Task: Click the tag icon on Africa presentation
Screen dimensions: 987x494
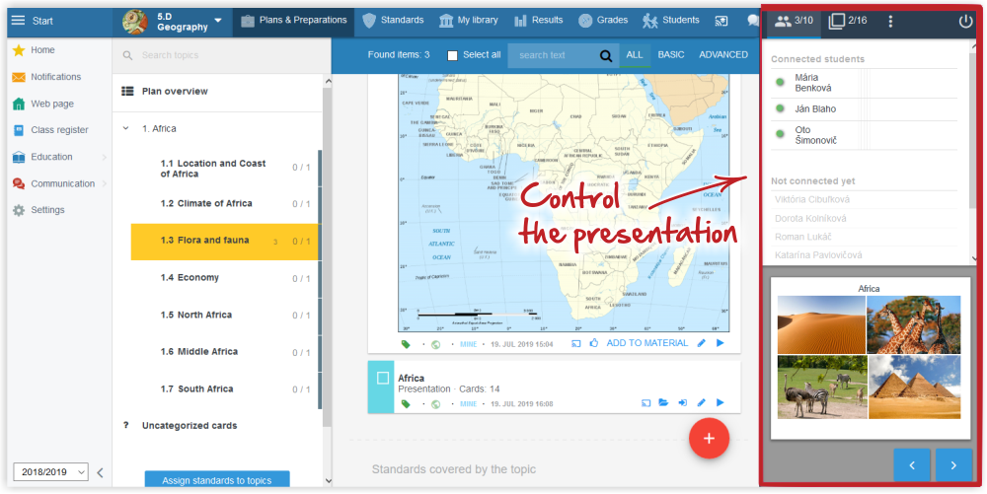Action: click(406, 403)
